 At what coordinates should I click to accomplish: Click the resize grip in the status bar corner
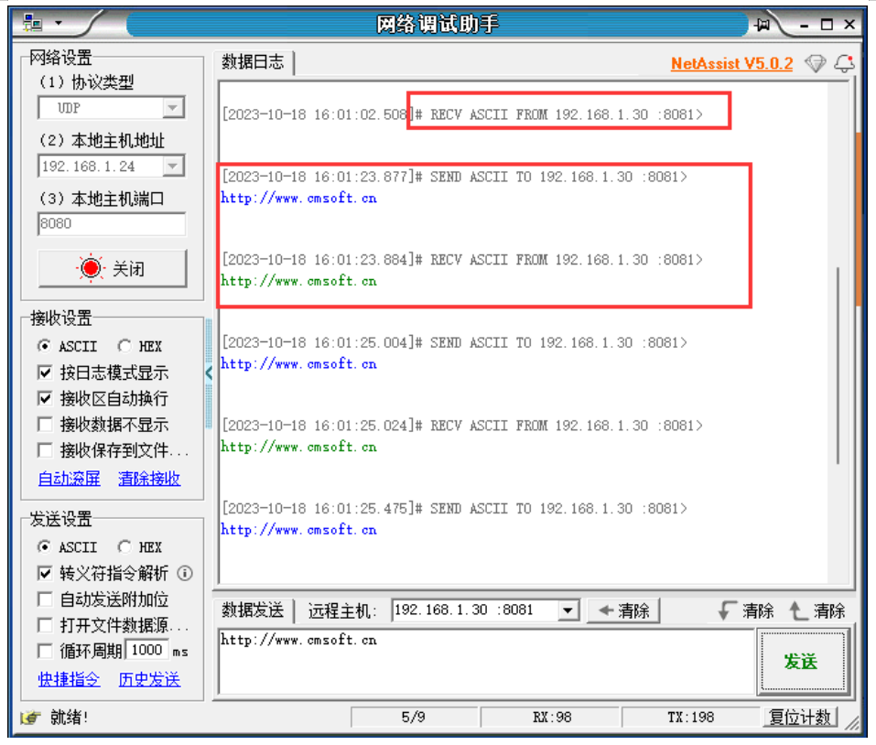[852, 724]
